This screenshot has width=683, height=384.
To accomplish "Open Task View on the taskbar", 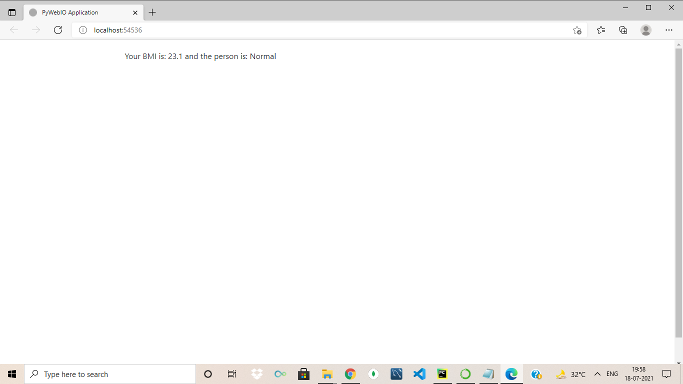I will click(x=232, y=374).
